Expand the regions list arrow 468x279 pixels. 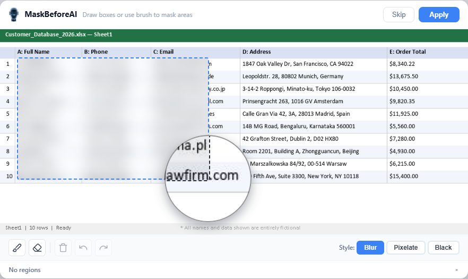tap(457, 270)
